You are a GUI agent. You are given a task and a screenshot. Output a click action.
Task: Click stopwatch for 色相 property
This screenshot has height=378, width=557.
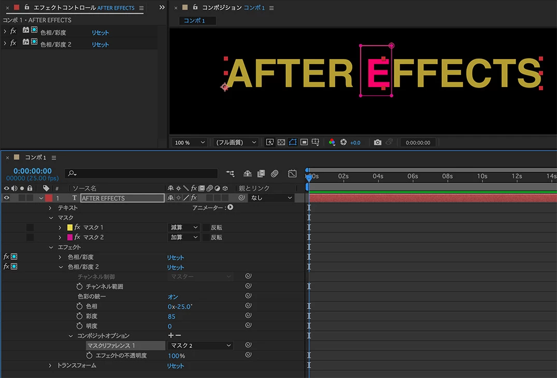(80, 306)
